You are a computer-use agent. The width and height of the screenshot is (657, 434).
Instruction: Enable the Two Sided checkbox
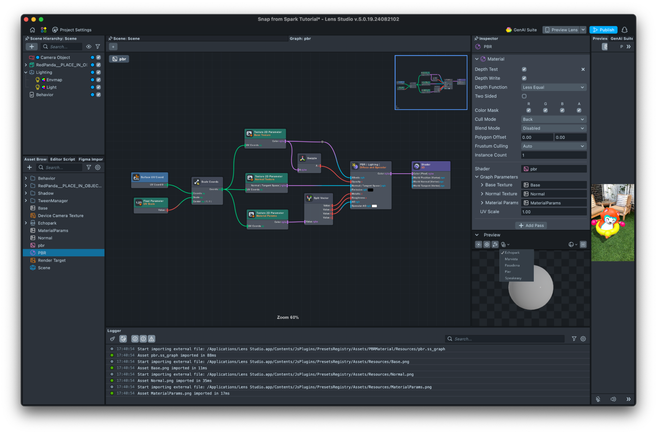point(524,96)
